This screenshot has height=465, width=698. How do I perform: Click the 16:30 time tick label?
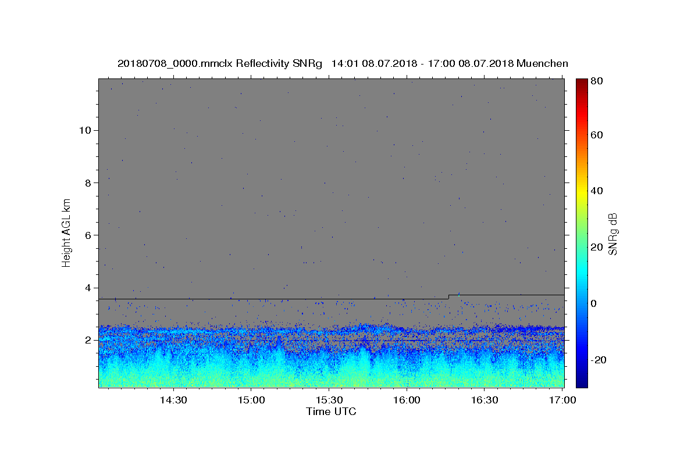click(x=484, y=400)
